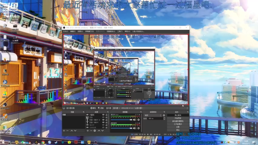Decrease the 时长 duration with down arrow
The width and height of the screenshot is (258, 145).
click(164, 119)
